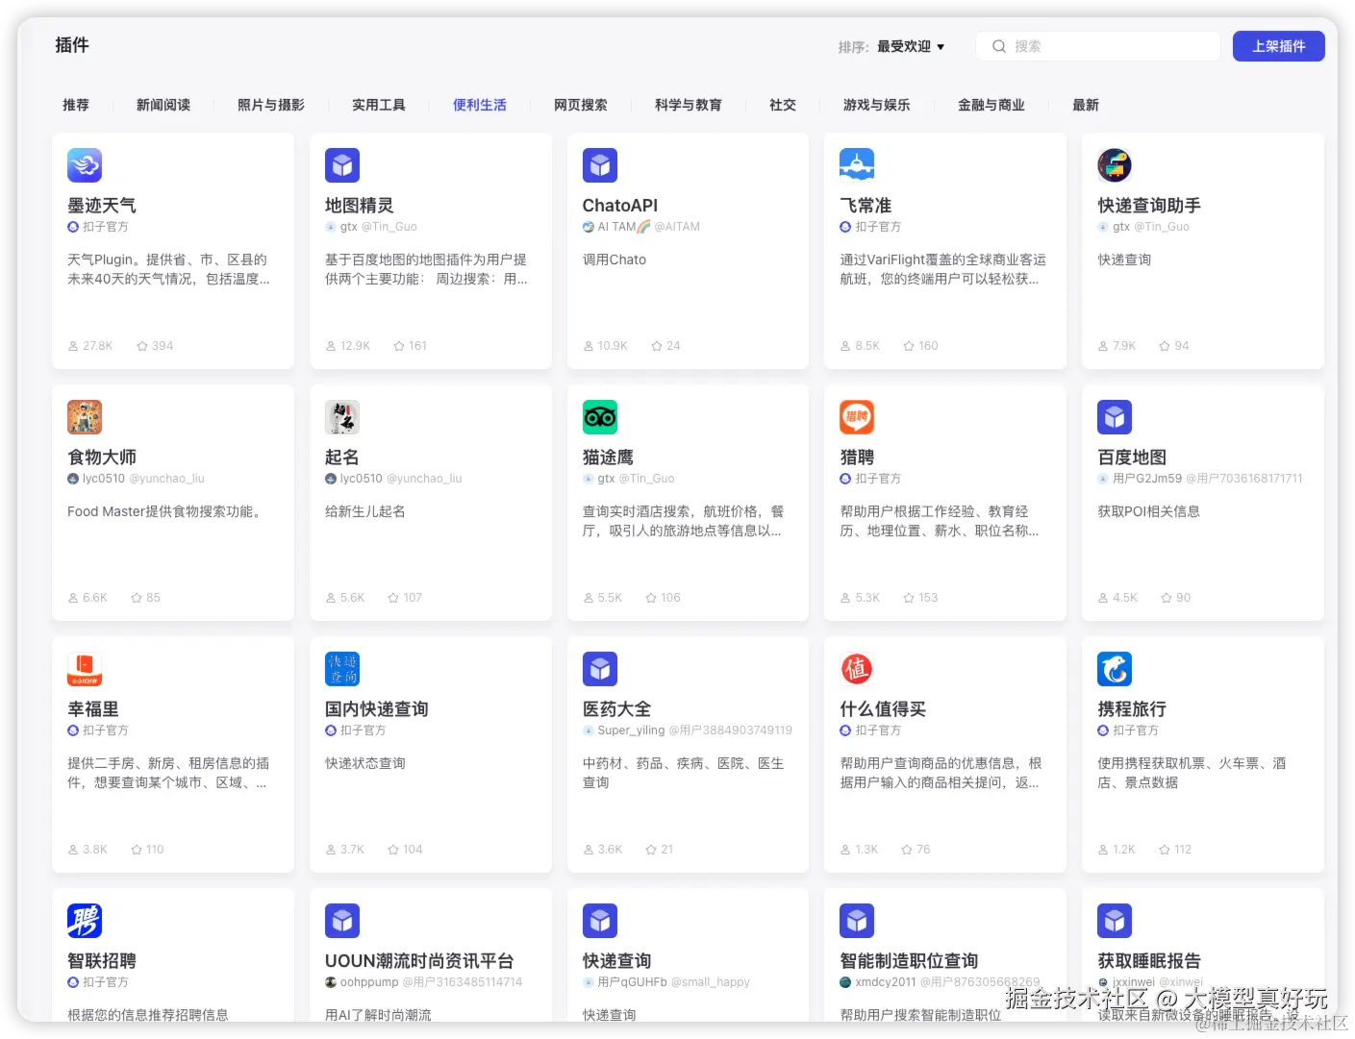Click the star icon on 猎聘 card
The width and height of the screenshot is (1355, 1039).
coord(909,598)
